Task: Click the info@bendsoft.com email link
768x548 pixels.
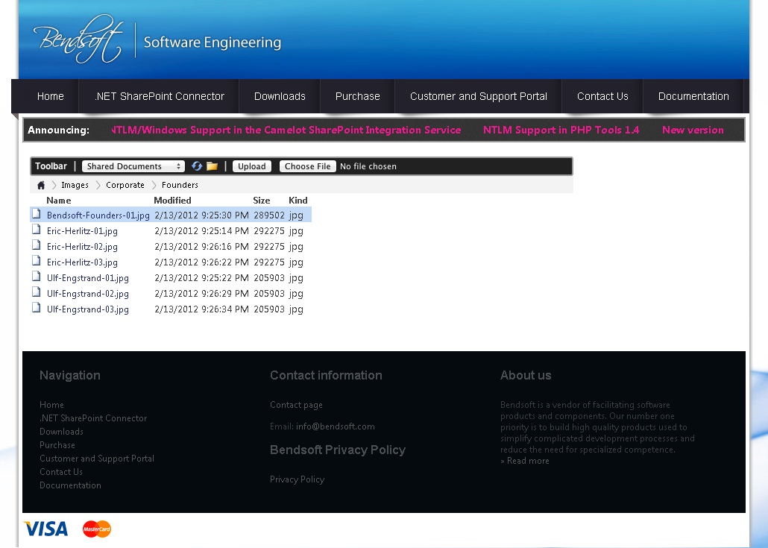Action: point(335,426)
